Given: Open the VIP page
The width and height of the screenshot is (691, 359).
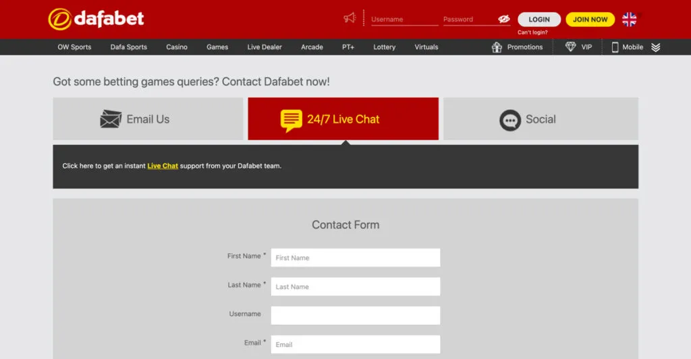Looking at the screenshot, I should pyautogui.click(x=586, y=47).
